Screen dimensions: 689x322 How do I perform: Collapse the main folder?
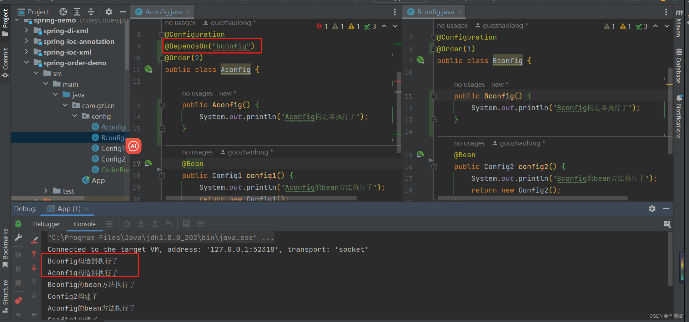pyautogui.click(x=46, y=84)
